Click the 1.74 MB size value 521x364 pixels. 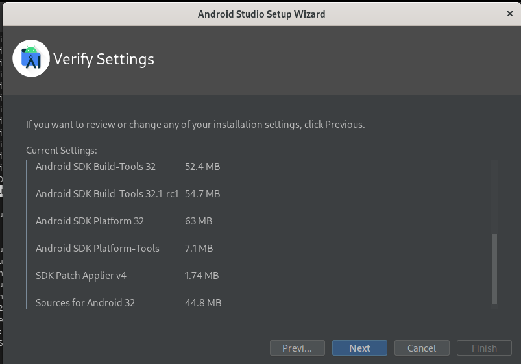202,276
